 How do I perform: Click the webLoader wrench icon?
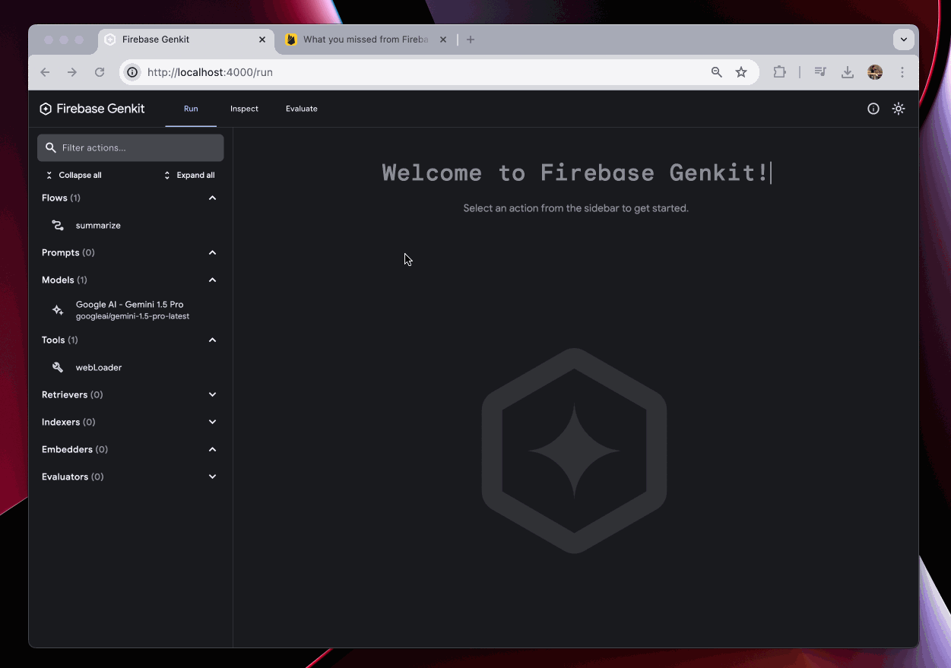pos(58,367)
